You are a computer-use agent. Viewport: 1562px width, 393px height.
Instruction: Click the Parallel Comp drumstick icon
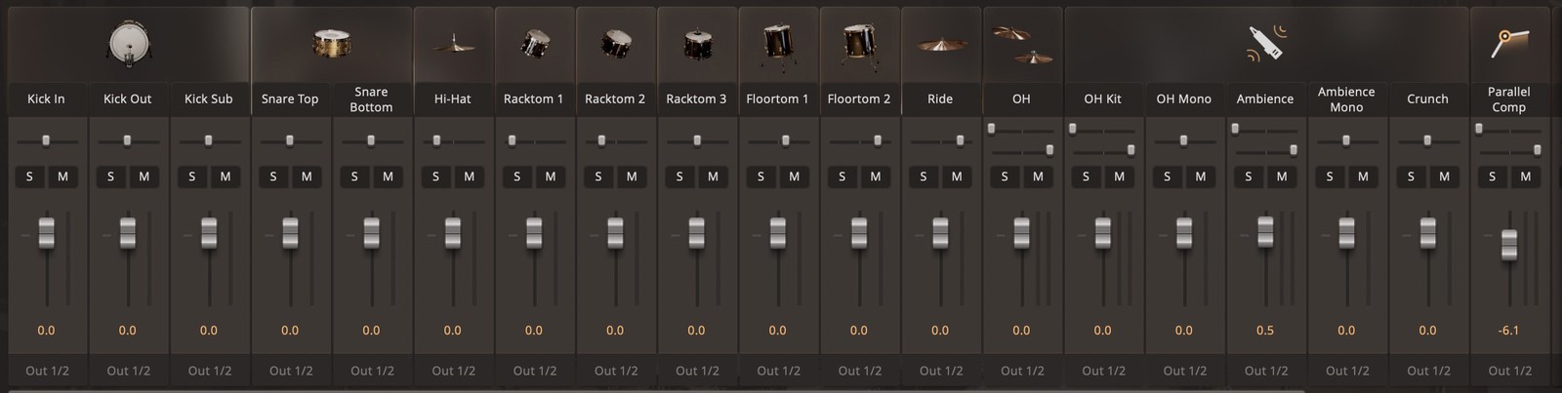[x=1508, y=43]
